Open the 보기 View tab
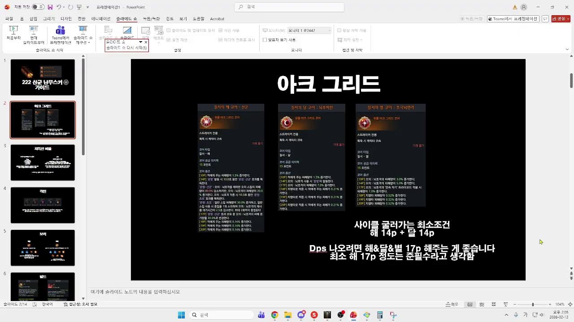The image size is (574, 322). pos(183,19)
